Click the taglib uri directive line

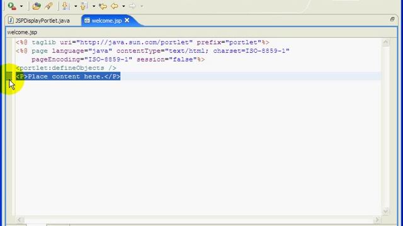(142, 42)
